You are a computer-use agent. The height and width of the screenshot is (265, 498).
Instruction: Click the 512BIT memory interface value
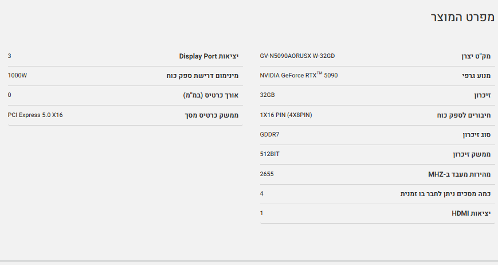pyautogui.click(x=269, y=154)
